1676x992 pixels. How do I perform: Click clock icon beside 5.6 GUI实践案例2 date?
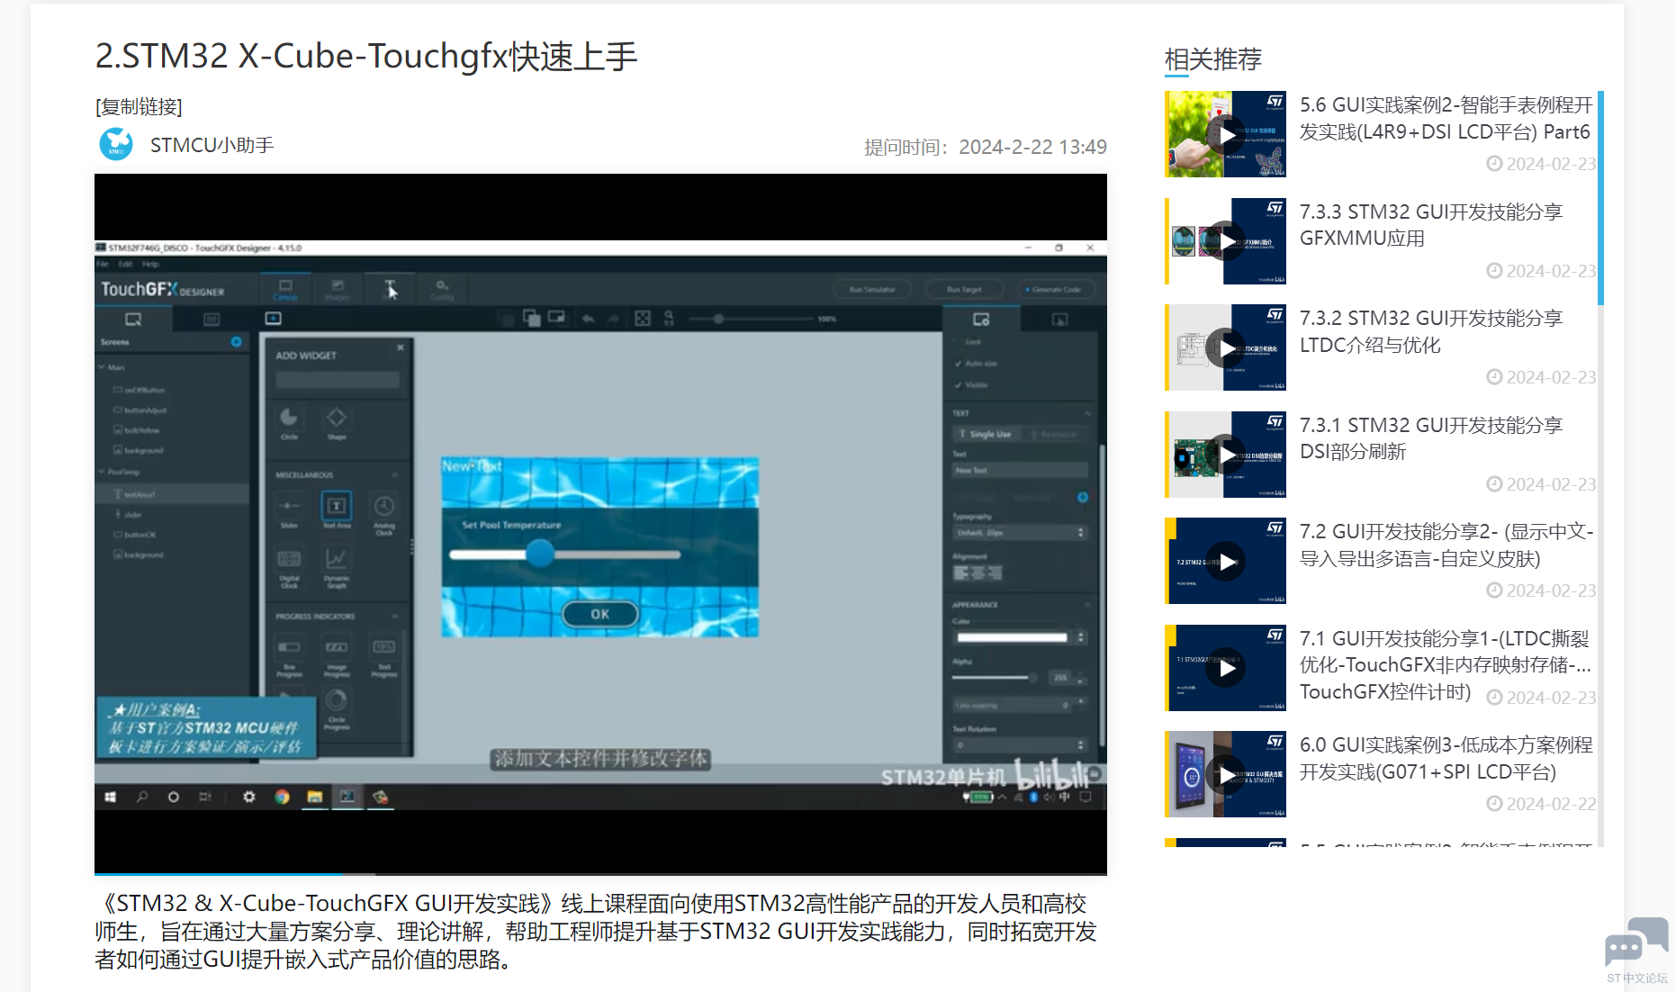tap(1494, 163)
